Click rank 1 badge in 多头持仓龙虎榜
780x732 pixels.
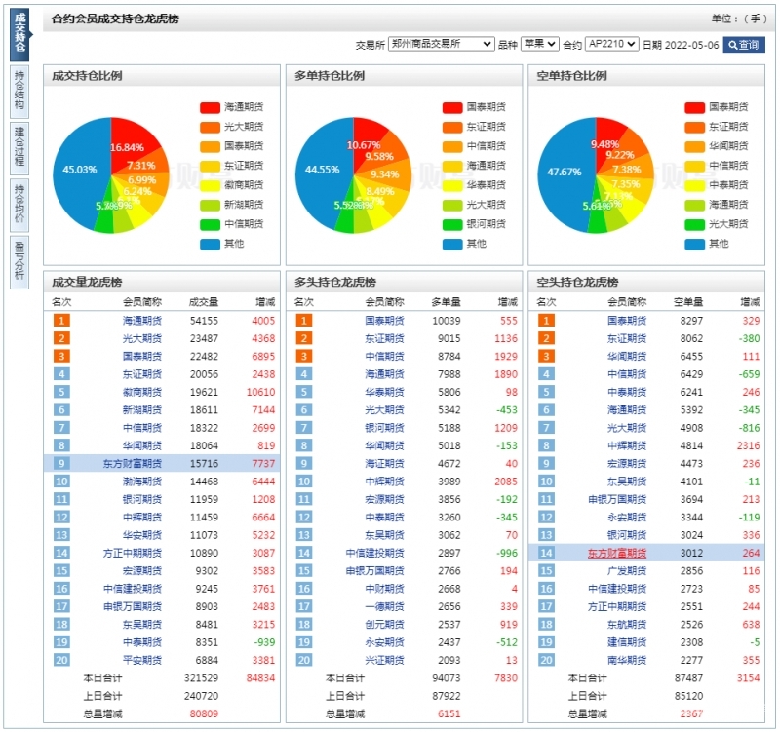pyautogui.click(x=304, y=320)
